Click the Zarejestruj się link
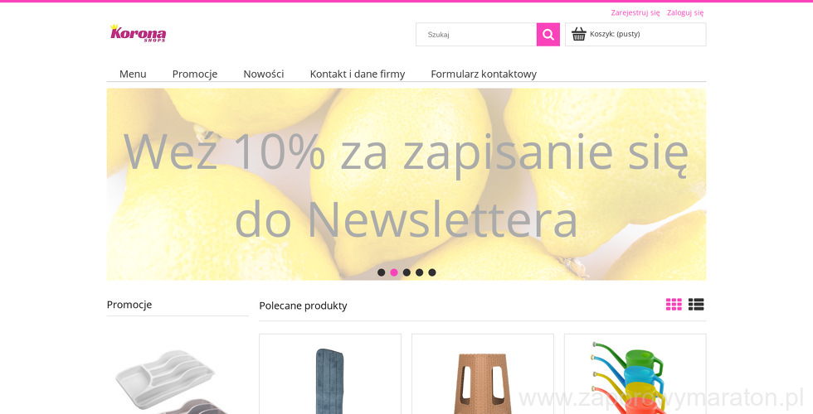Viewport: 813px width, 414px height. click(635, 13)
